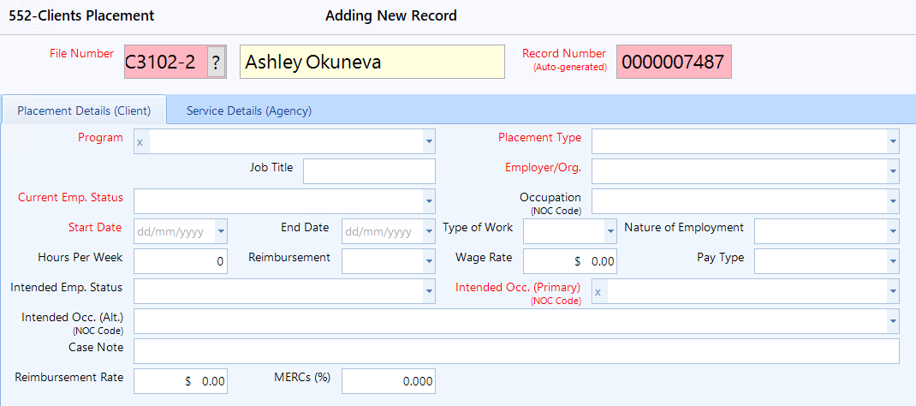Viewport: 916px width, 406px height.
Task: Expand the Employer/Org. combo box
Action: 893,171
